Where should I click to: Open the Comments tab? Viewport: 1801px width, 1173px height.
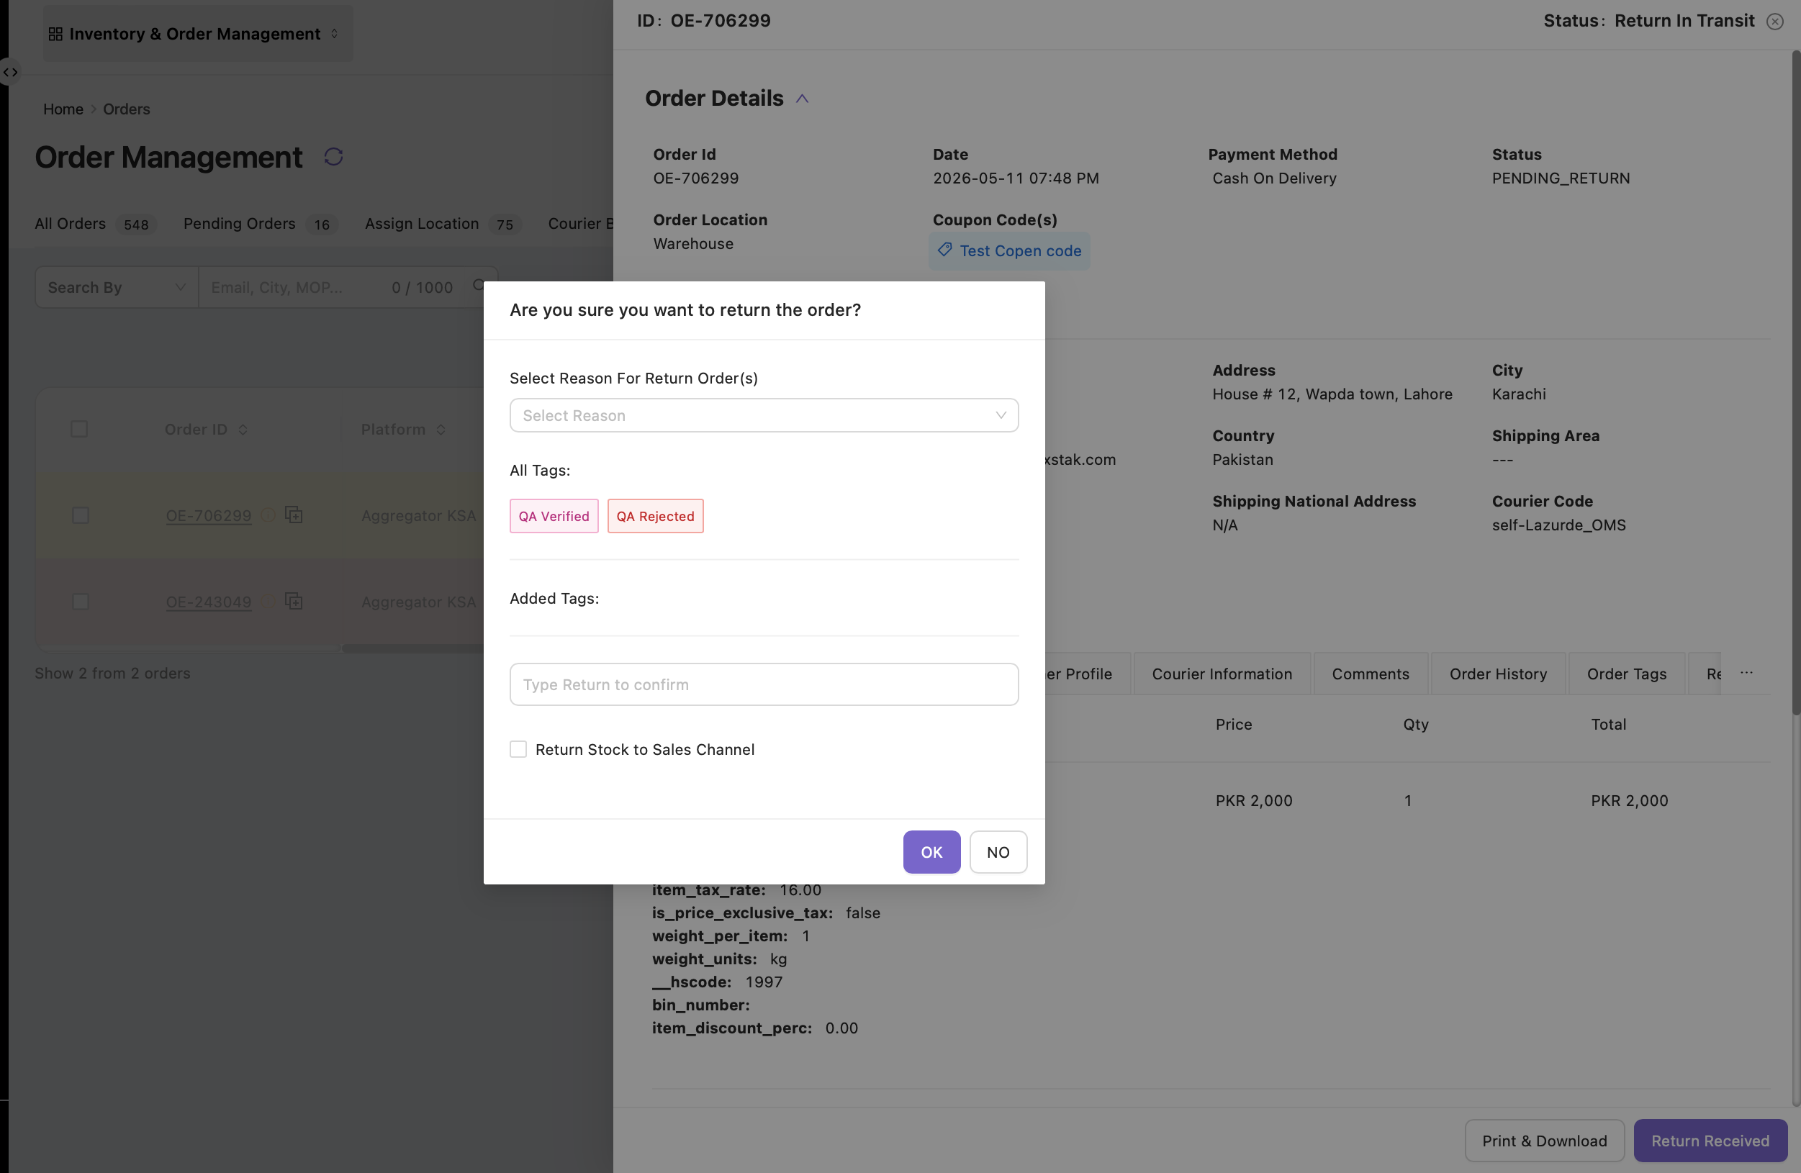click(x=1371, y=674)
